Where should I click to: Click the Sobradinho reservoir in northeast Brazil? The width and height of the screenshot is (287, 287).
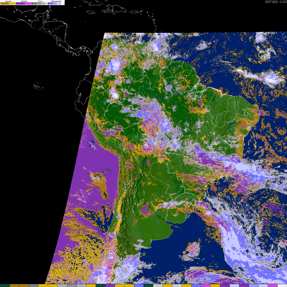click(x=232, y=123)
